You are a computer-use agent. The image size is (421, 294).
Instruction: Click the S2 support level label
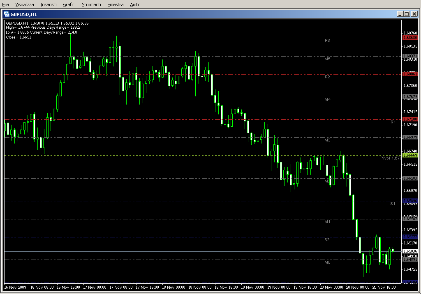327,239
